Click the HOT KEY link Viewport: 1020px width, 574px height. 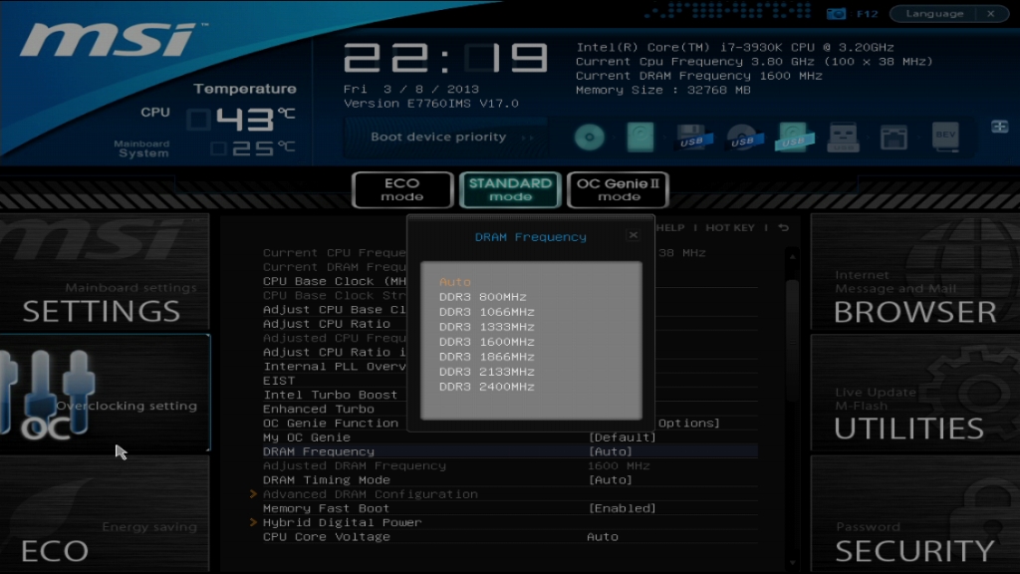click(730, 228)
